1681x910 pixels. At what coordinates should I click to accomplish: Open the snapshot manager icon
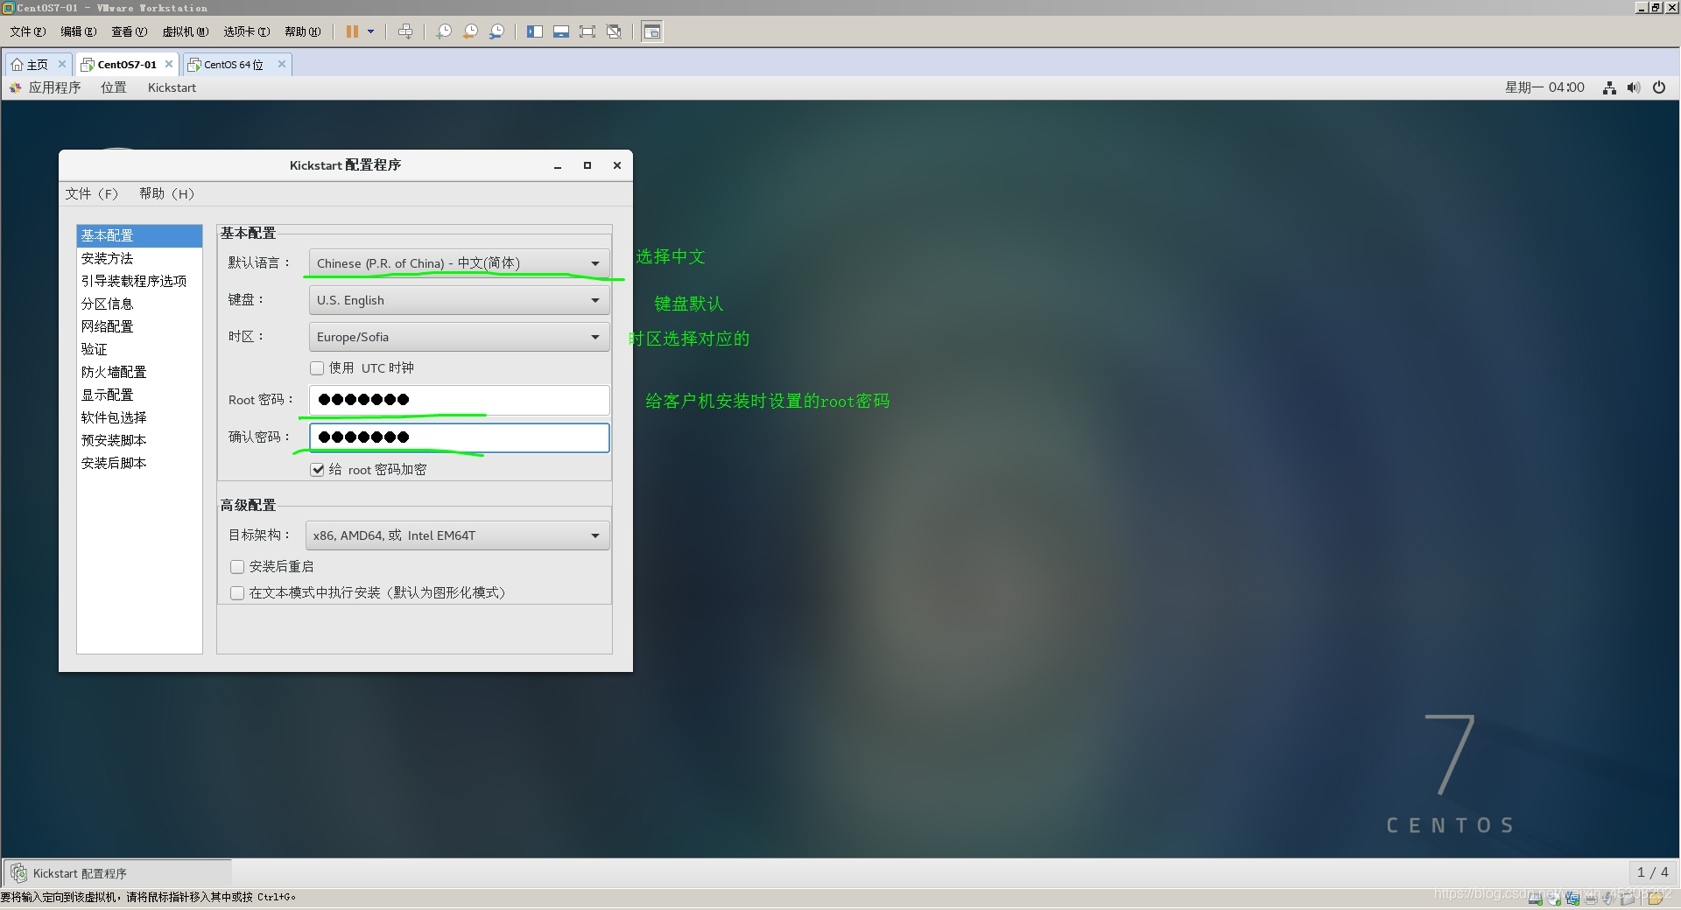(496, 31)
